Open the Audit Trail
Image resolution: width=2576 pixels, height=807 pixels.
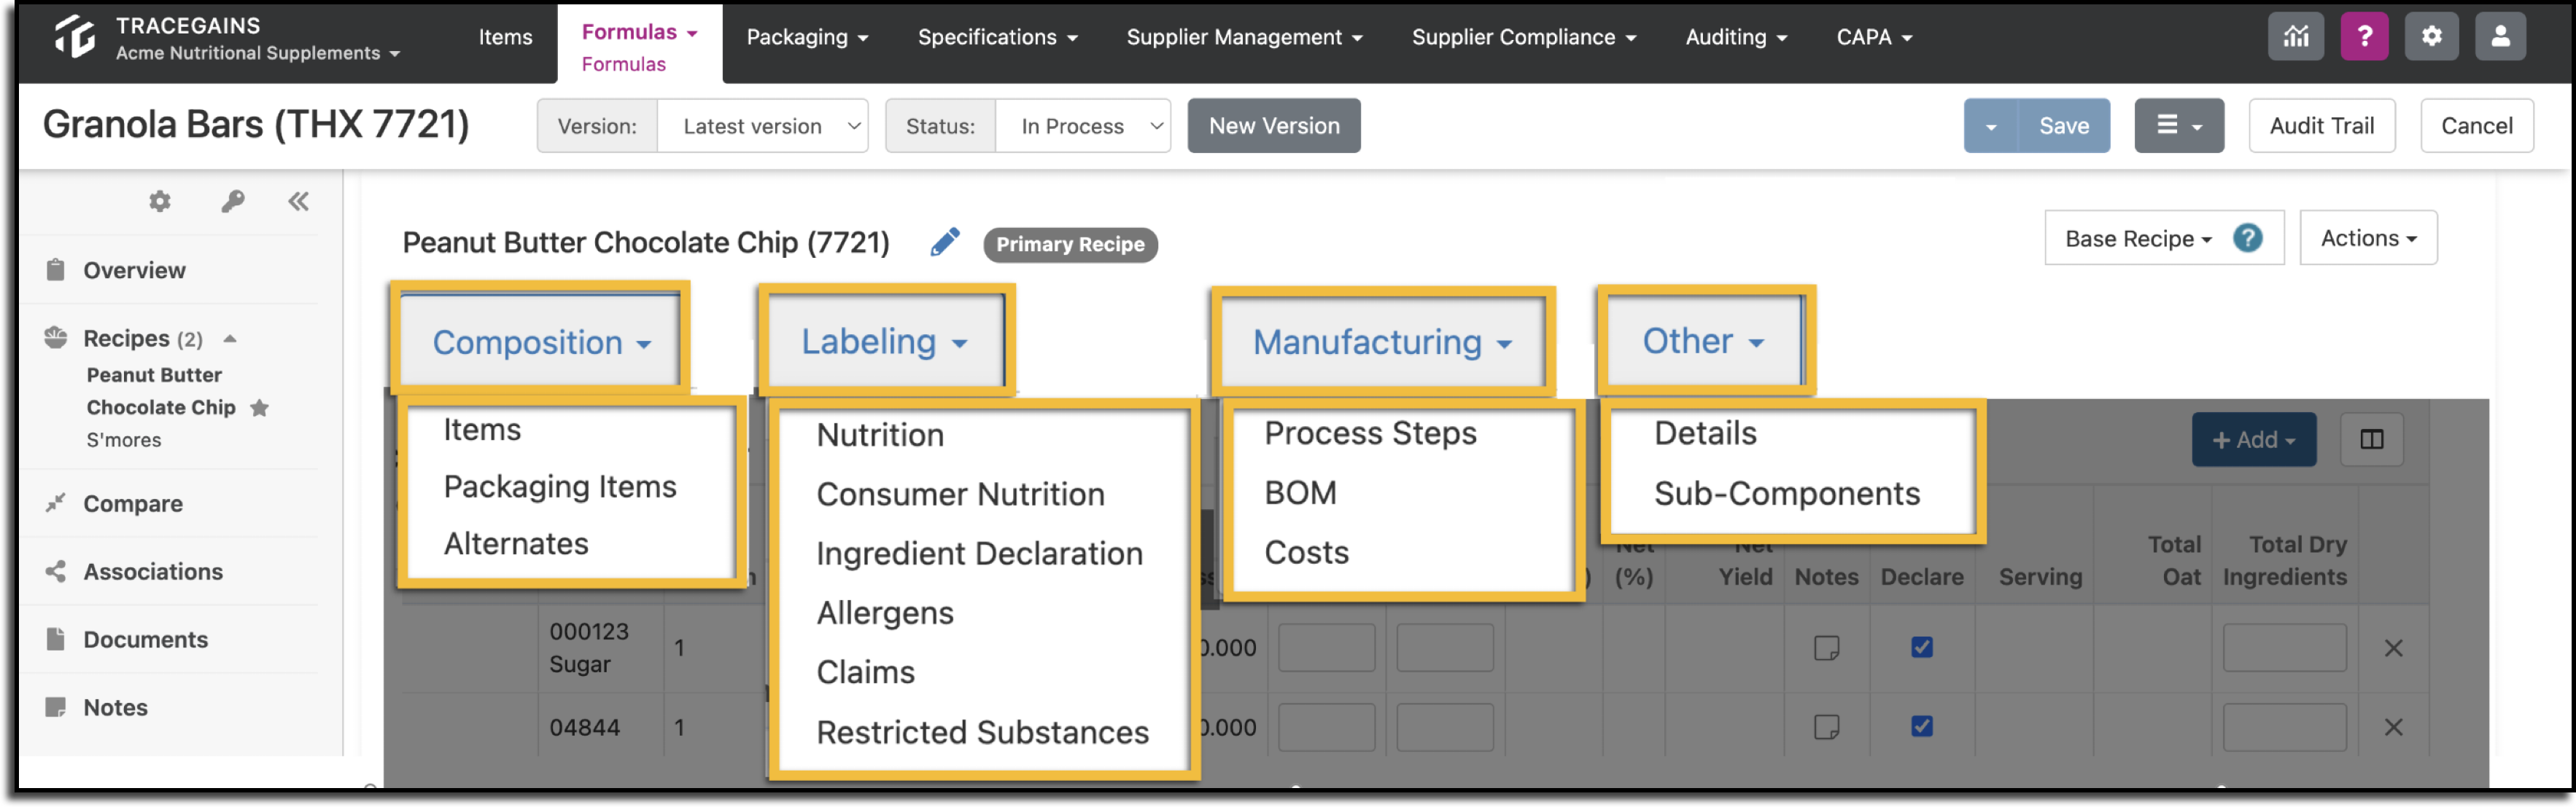coord(2321,126)
